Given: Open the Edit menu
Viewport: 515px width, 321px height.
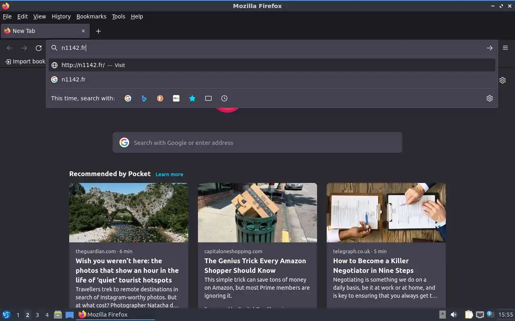Looking at the screenshot, I should click(23, 16).
